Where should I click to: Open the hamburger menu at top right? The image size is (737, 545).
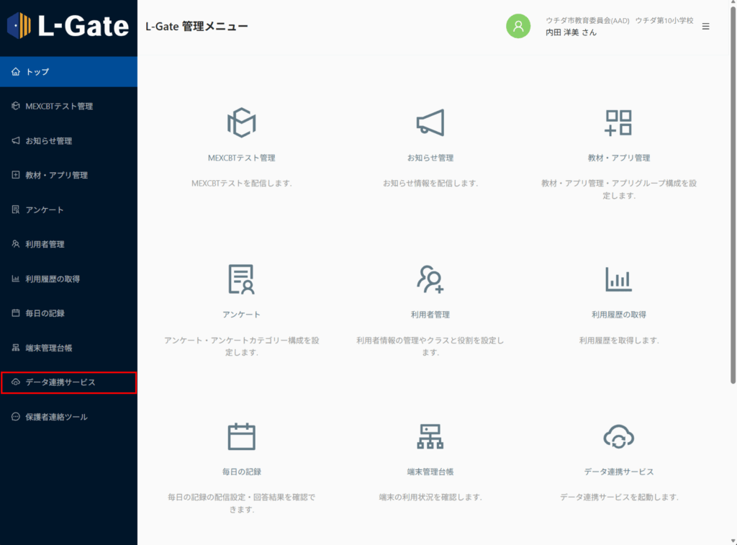(705, 27)
